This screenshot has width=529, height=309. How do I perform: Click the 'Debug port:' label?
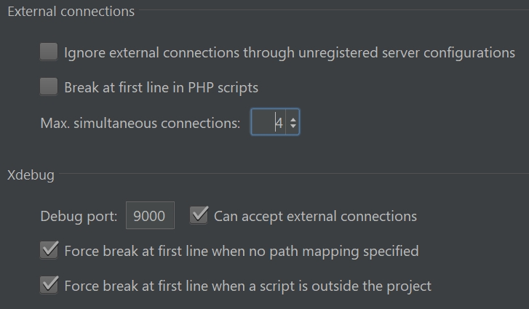coord(78,216)
